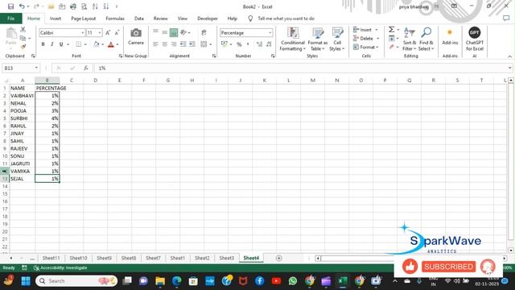Click the Center align button

coord(164,44)
